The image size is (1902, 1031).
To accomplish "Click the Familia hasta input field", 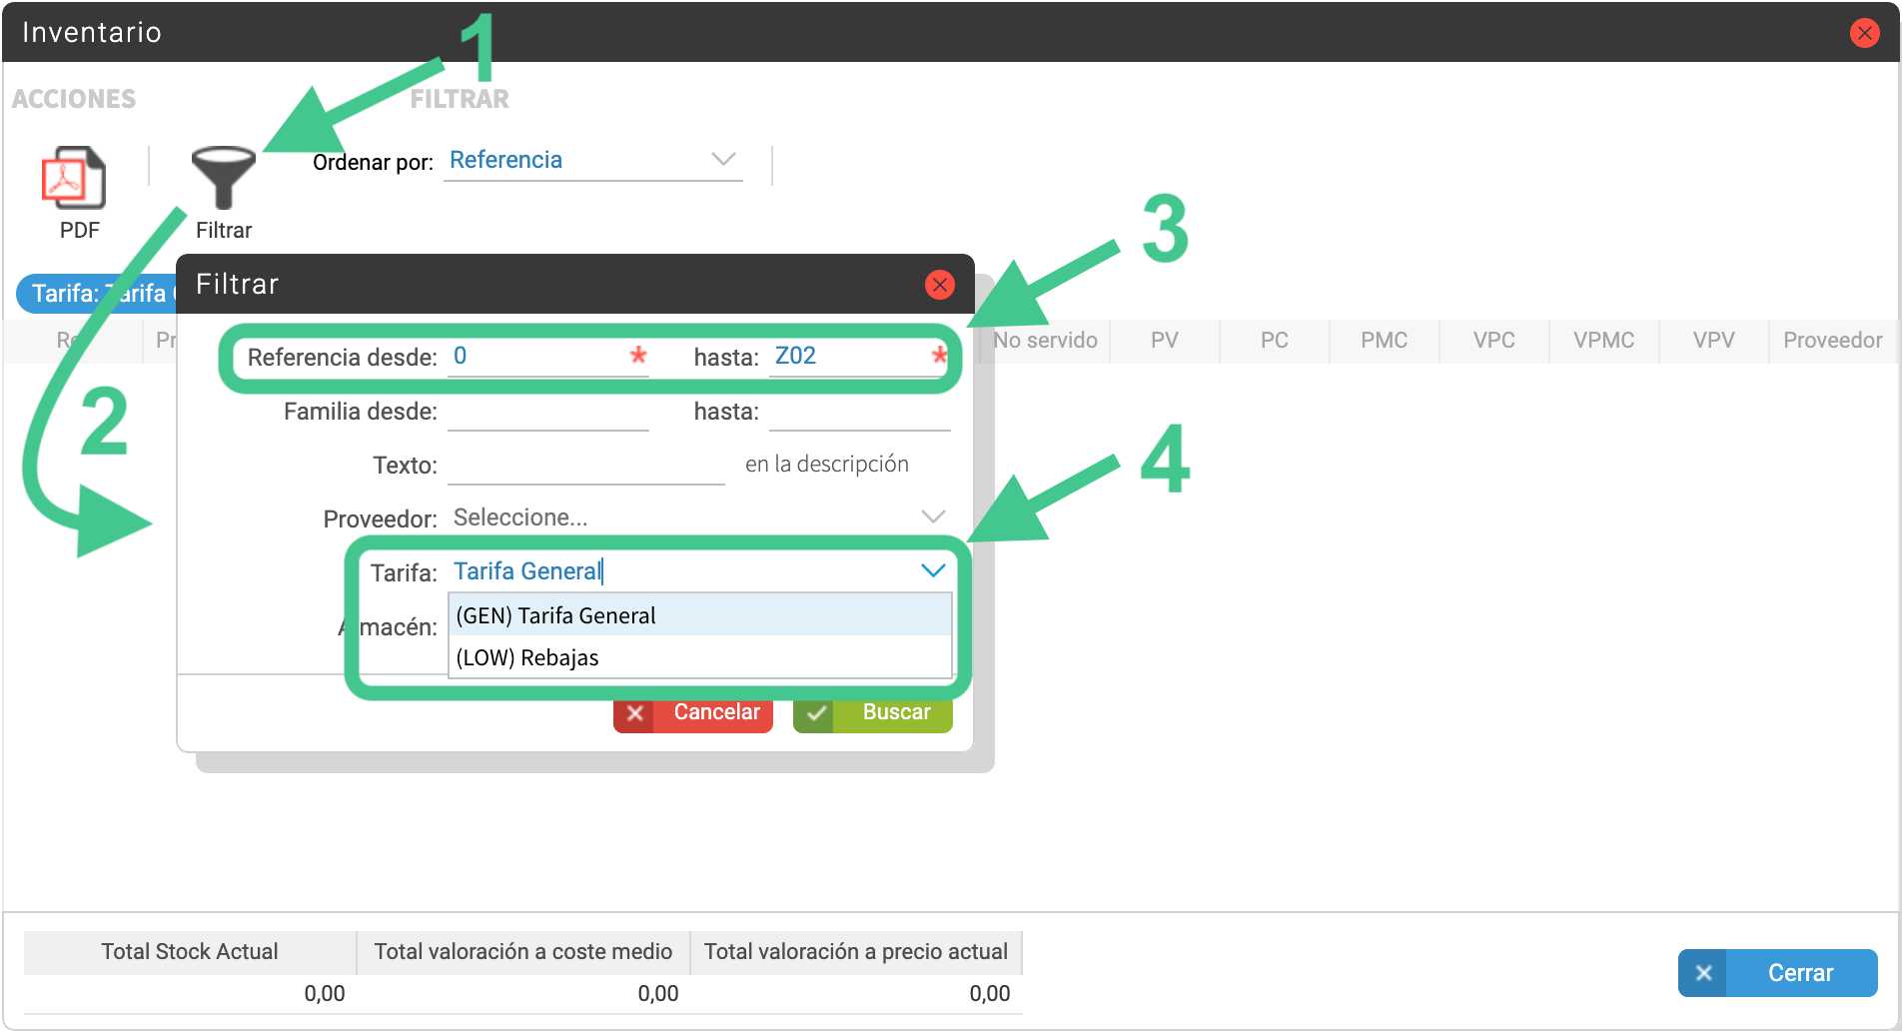I will [859, 412].
